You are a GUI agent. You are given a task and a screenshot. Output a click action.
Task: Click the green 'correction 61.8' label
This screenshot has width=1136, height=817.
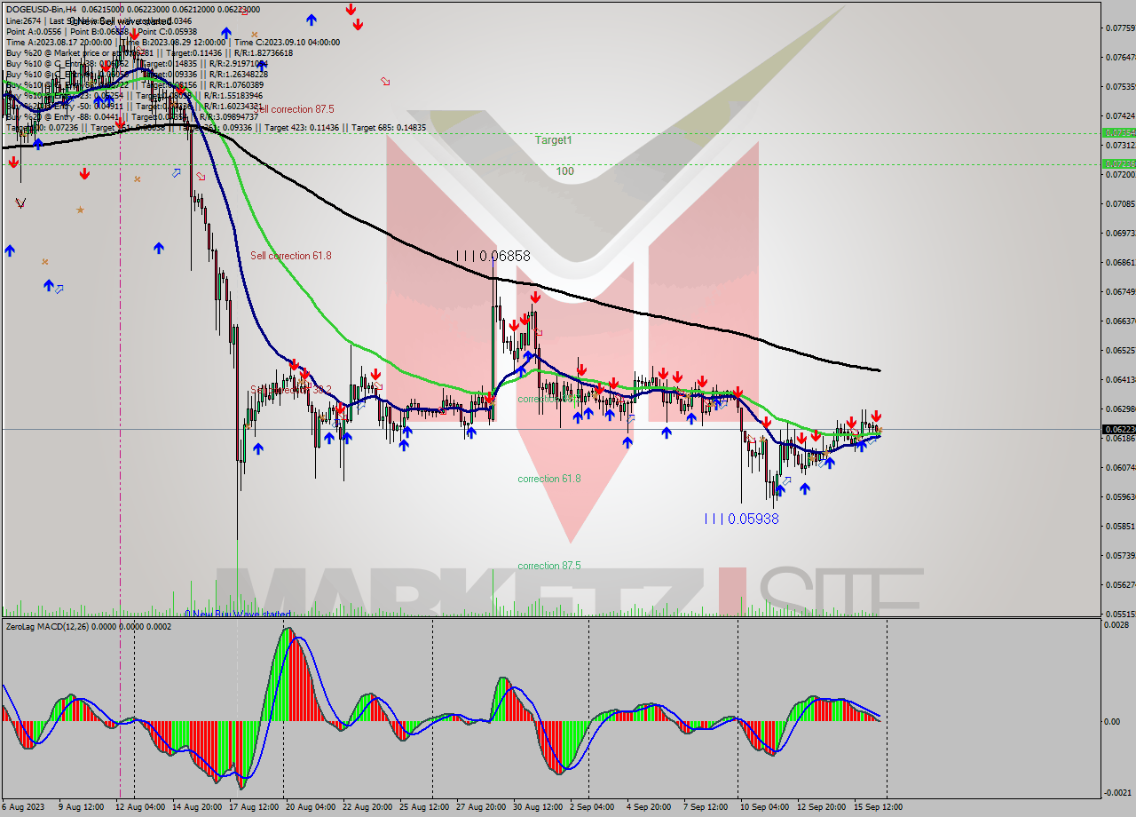tap(549, 479)
